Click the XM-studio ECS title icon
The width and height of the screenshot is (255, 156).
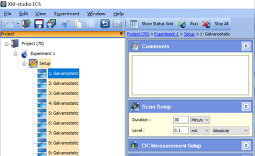coord(3,4)
